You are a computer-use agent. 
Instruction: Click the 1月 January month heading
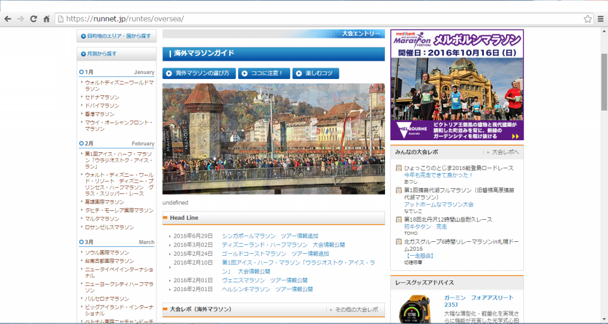tap(117, 72)
